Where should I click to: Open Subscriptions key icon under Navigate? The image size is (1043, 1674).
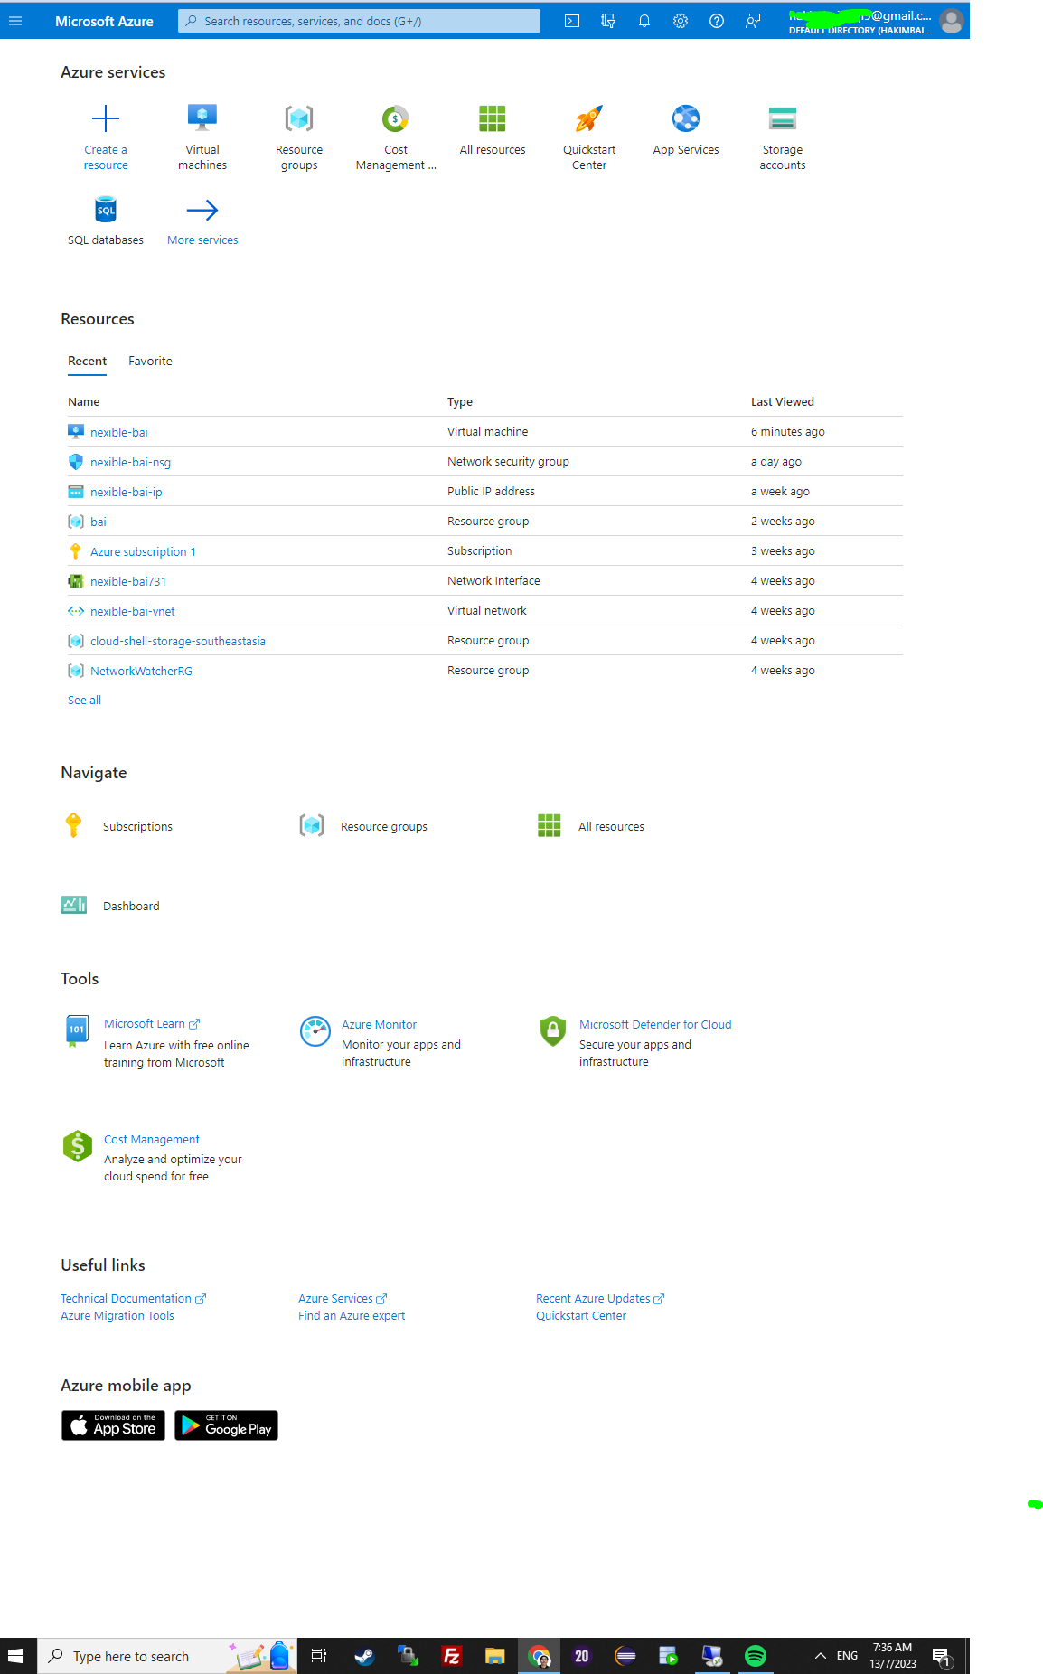(x=74, y=825)
